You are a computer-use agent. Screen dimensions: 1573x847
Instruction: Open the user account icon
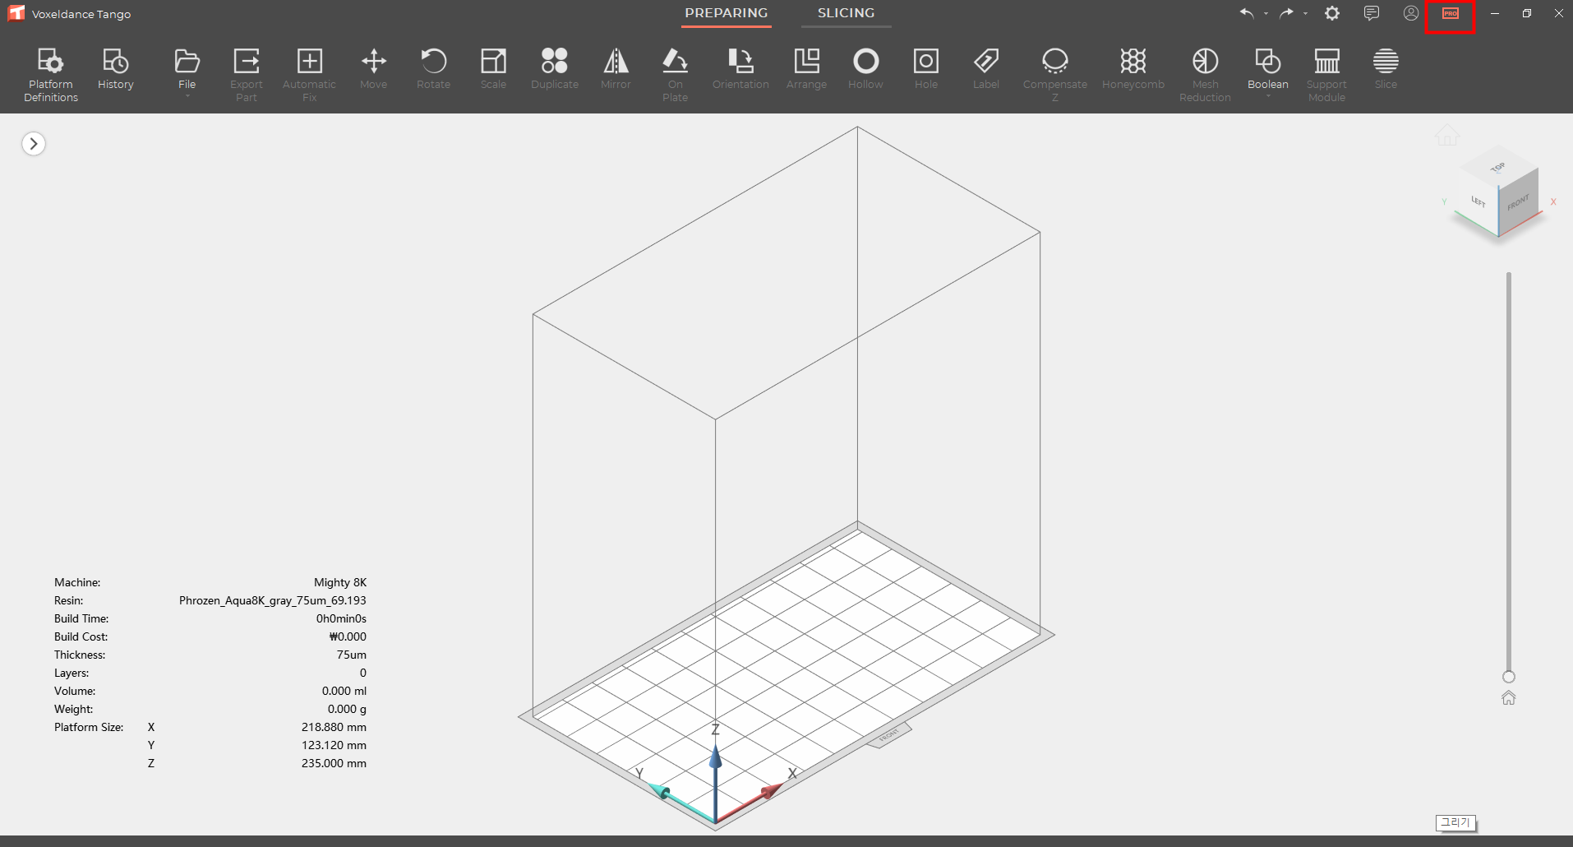(x=1411, y=13)
